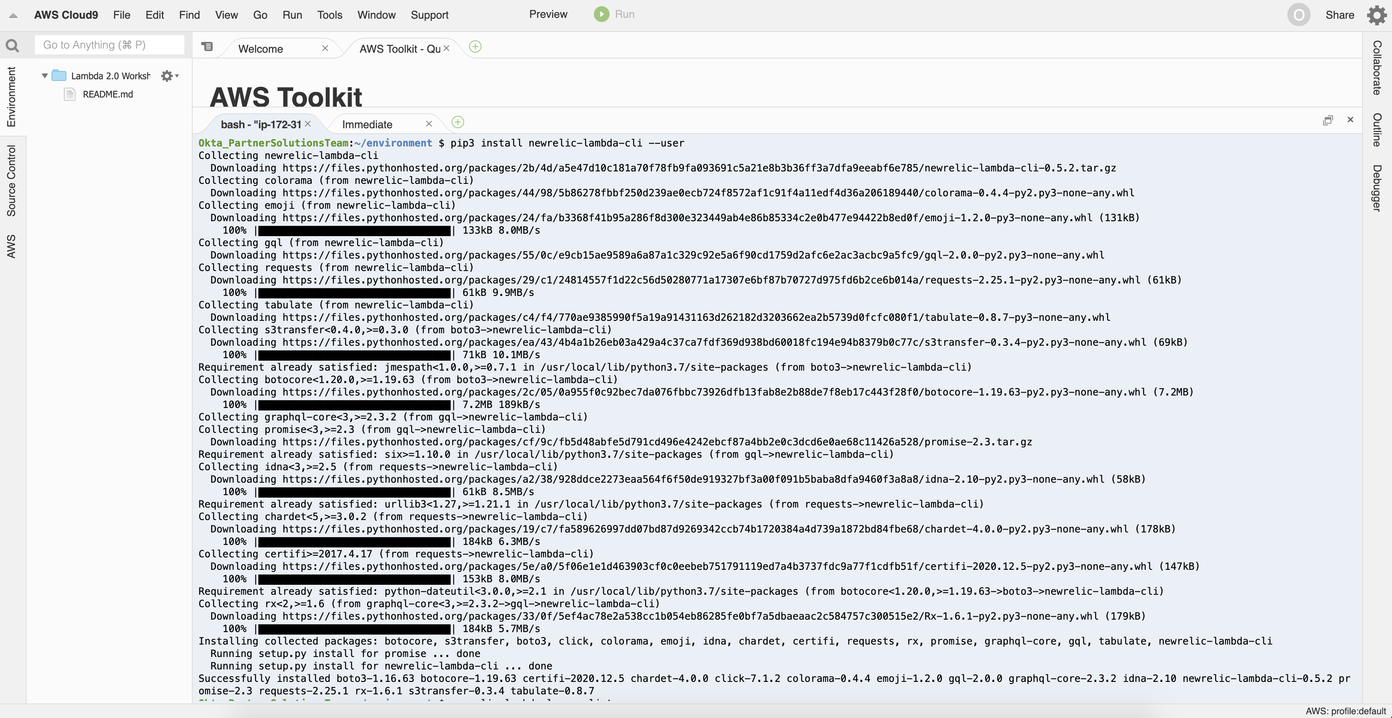Open the AWS side panel
1392x718 pixels.
(11, 247)
